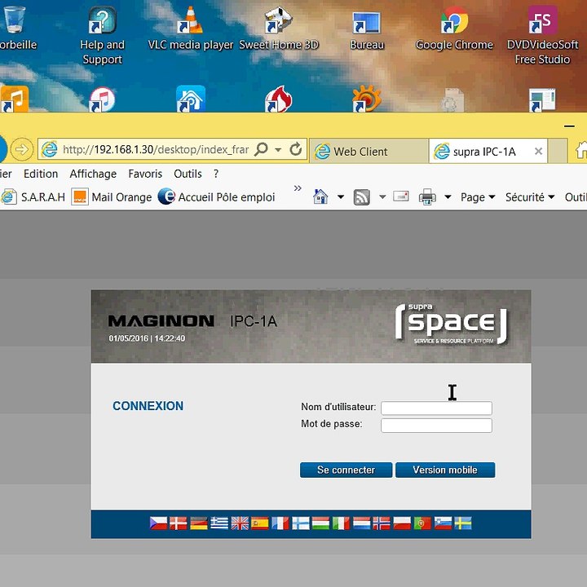Select the French flag language
Screen dimensions: 587x587
coord(280,523)
